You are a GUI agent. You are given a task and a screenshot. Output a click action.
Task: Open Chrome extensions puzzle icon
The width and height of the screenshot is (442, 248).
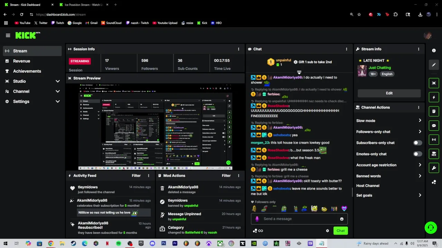click(x=396, y=14)
